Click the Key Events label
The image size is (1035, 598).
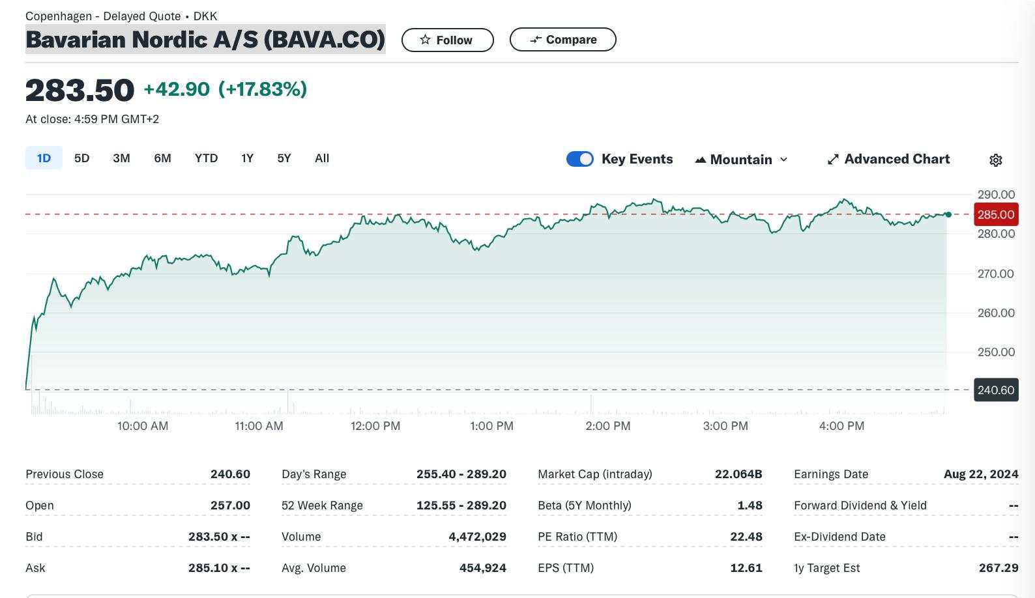[x=637, y=159]
